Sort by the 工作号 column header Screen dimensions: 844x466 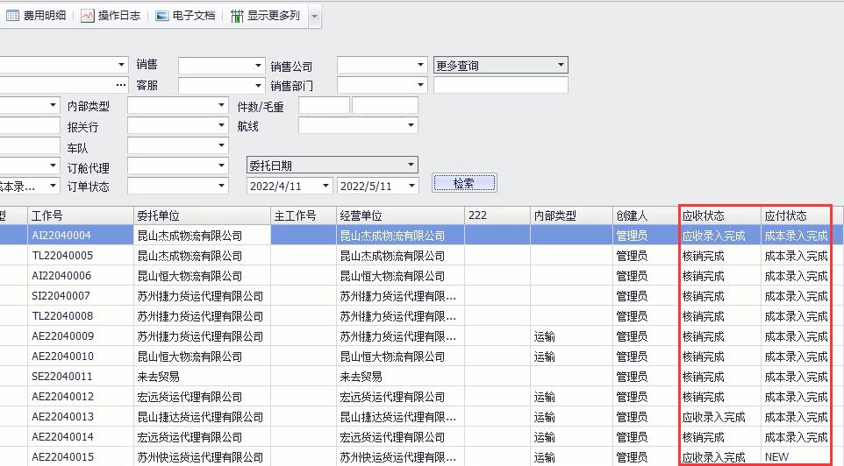[79, 215]
